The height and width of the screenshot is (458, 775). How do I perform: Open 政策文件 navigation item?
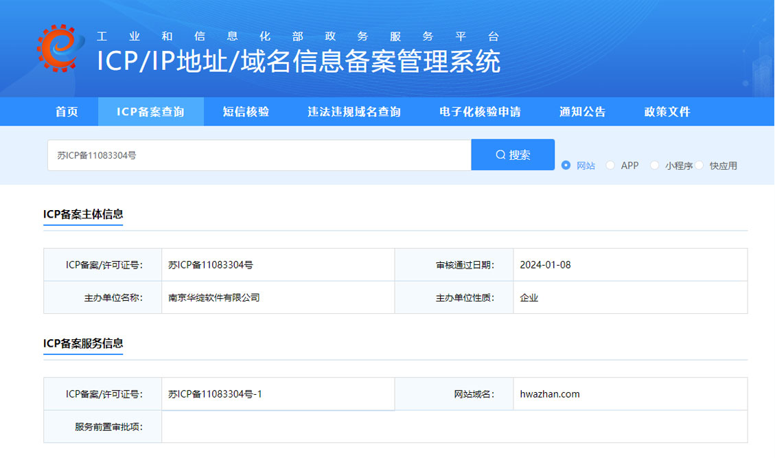click(x=667, y=112)
